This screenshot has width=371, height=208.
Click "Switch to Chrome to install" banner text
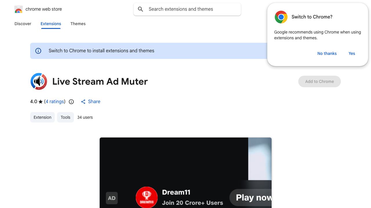(x=101, y=51)
